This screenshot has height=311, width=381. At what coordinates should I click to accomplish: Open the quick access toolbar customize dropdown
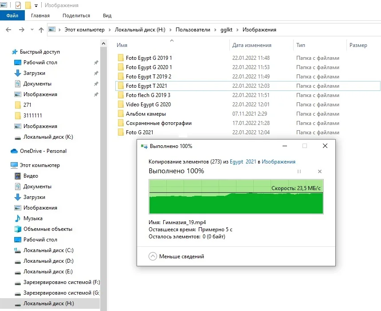[36, 6]
